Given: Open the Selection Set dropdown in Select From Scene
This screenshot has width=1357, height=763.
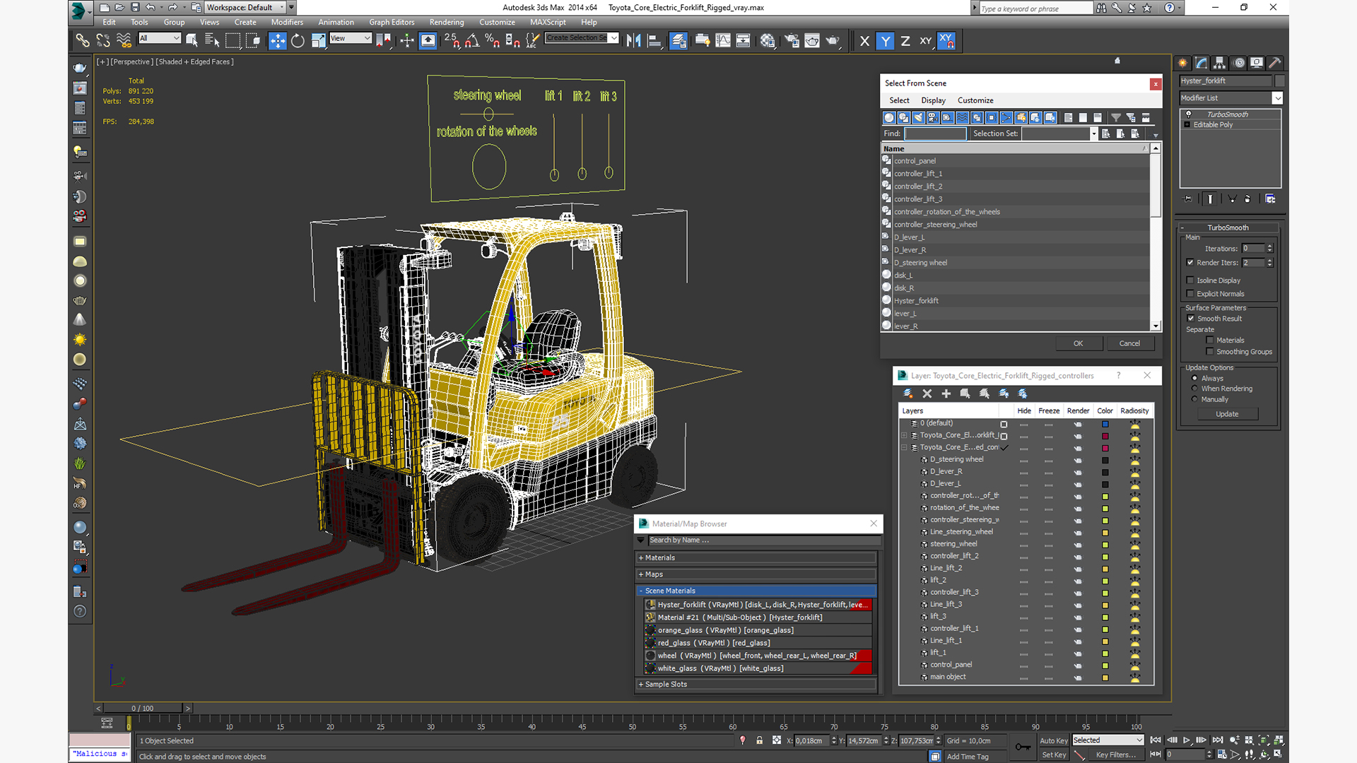Looking at the screenshot, I should 1093,134.
